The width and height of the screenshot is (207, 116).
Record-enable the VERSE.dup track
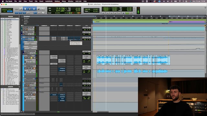[26, 68]
